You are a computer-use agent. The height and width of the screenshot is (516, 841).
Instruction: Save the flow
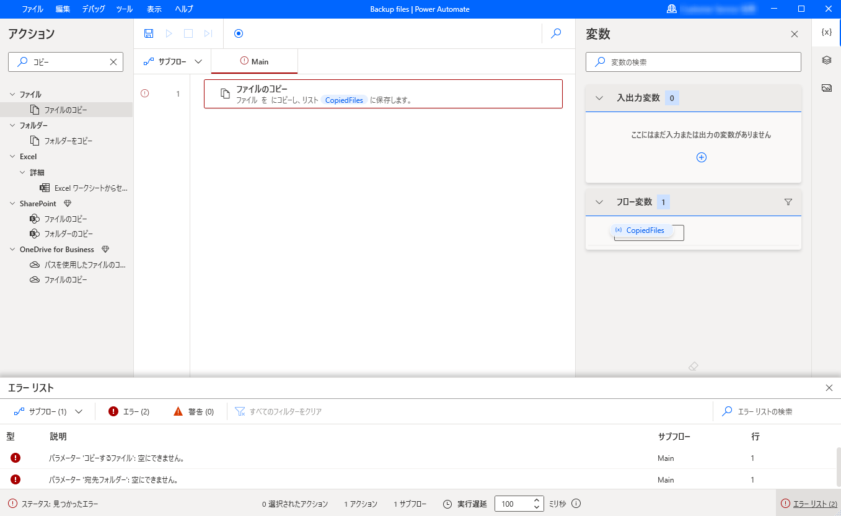coord(149,33)
